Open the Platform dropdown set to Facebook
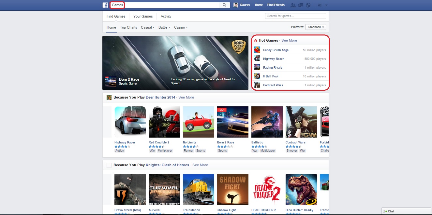Viewport: 432px width, 215px height. pos(316,27)
